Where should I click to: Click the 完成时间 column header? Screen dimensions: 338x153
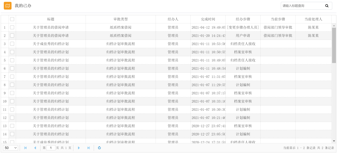point(208,19)
